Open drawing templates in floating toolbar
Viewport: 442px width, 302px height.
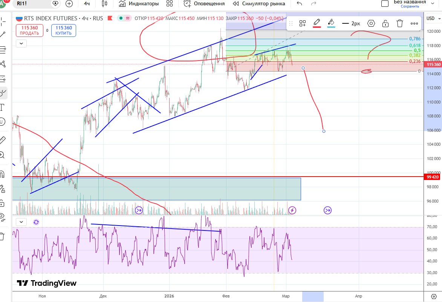[x=303, y=23]
